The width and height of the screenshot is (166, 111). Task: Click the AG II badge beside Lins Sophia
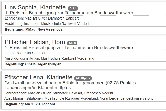73,8
